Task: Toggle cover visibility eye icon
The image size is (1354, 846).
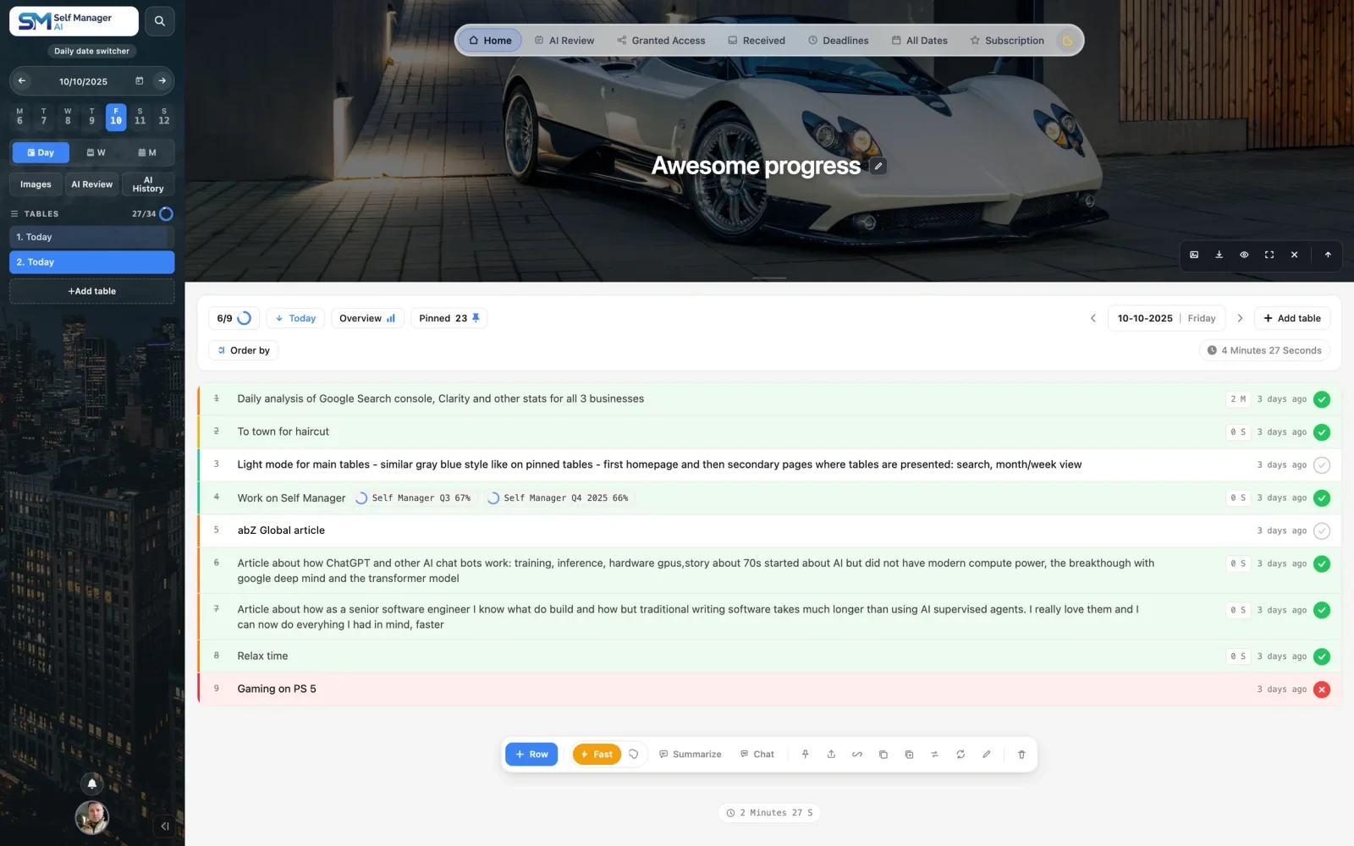Action: pyautogui.click(x=1244, y=255)
